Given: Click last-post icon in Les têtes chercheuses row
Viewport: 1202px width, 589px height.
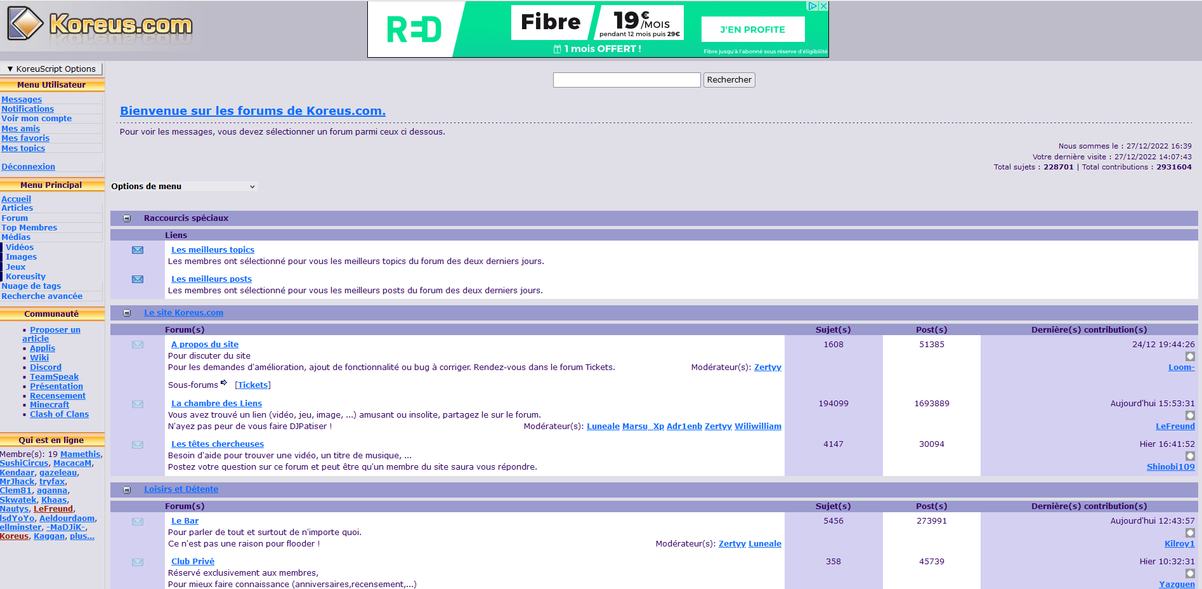Looking at the screenshot, I should [x=1190, y=456].
